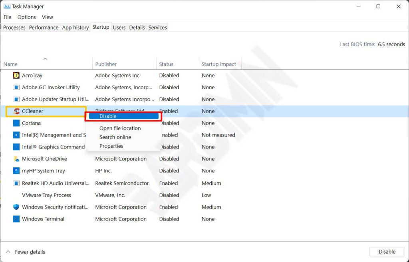Click the Fewer details link
409x262 pixels.
pyautogui.click(x=30, y=252)
